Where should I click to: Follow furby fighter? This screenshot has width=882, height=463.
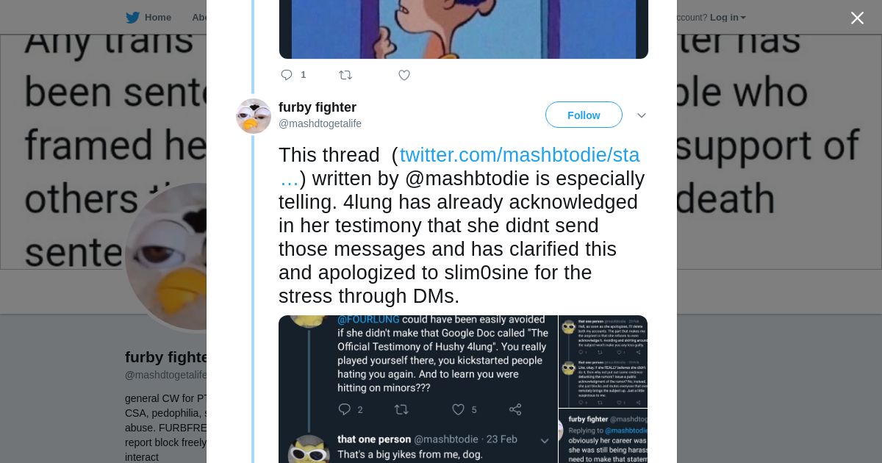[x=584, y=115]
